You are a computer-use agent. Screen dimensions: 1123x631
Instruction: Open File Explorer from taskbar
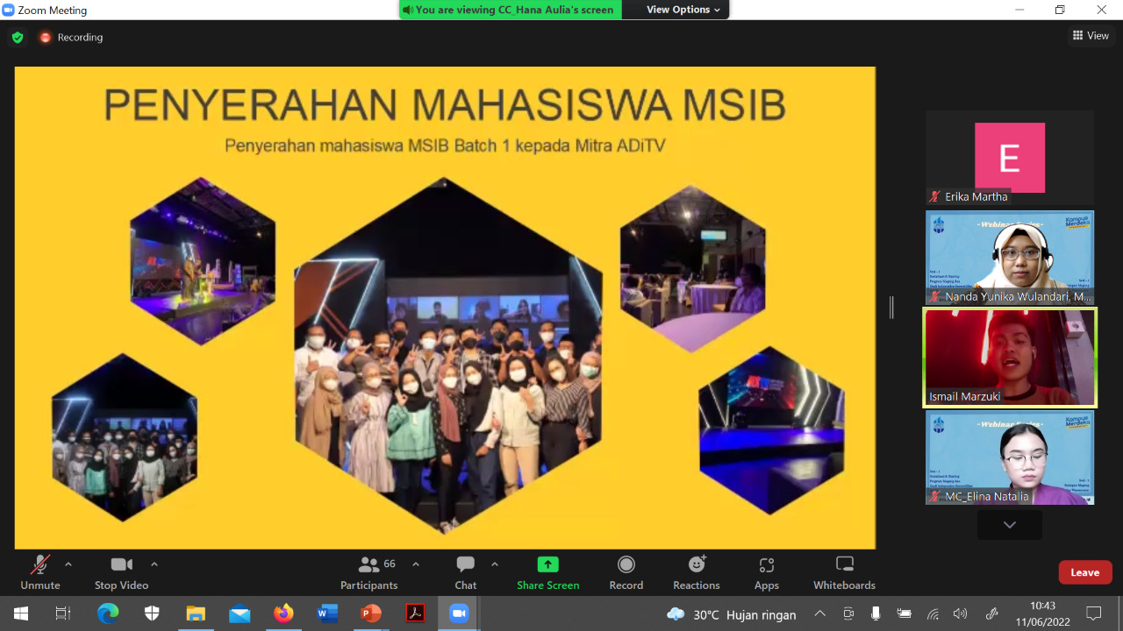click(196, 614)
